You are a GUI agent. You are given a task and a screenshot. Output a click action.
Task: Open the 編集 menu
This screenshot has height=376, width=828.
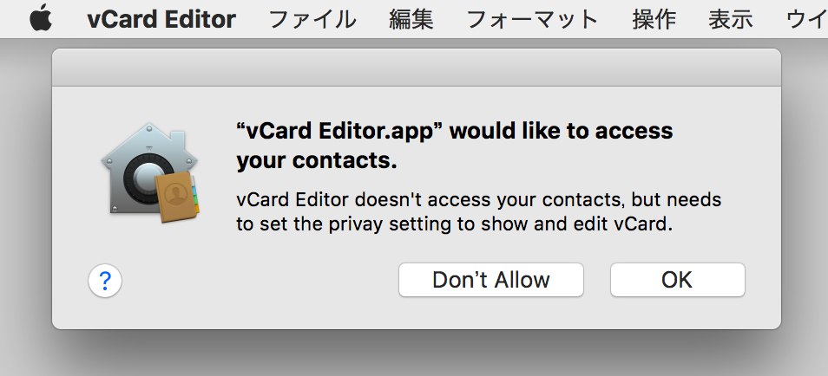pyautogui.click(x=411, y=20)
